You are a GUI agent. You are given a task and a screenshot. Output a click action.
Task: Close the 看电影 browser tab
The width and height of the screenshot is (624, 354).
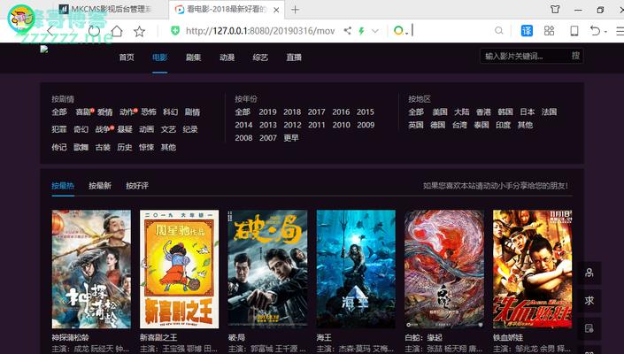[276, 10]
